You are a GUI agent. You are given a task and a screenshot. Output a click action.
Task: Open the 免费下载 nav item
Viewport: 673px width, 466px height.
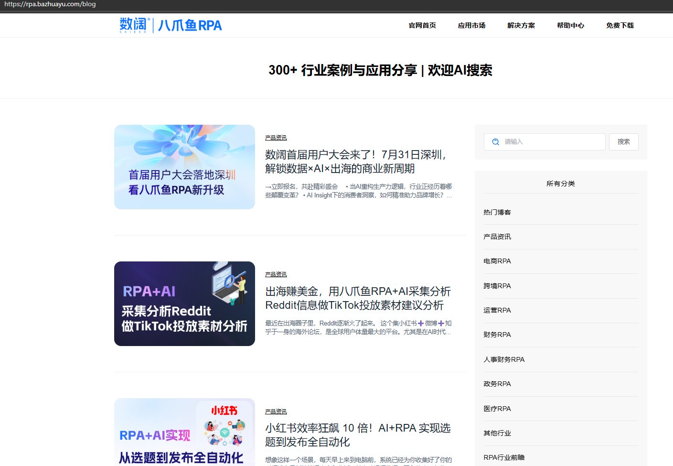(620, 25)
